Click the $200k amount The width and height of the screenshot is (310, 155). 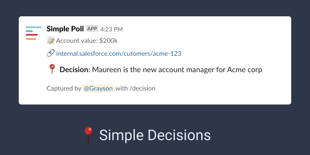coord(108,41)
